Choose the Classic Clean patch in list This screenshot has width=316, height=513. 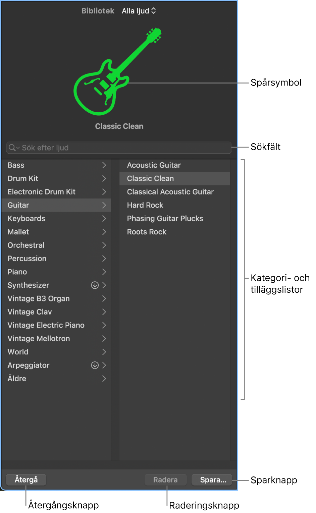pyautogui.click(x=174, y=179)
